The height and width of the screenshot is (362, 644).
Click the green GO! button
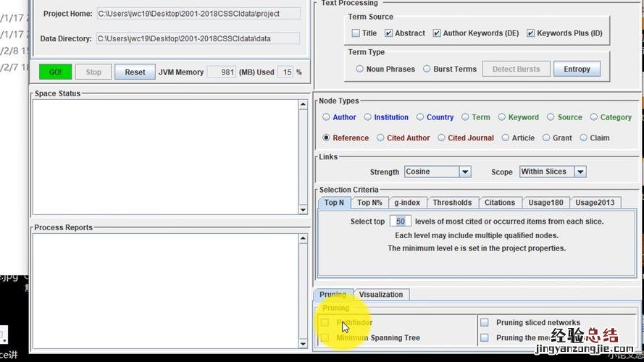click(x=55, y=72)
